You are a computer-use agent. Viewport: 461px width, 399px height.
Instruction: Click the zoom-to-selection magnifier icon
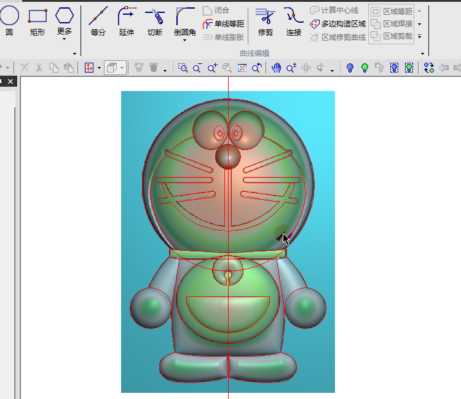(x=227, y=68)
